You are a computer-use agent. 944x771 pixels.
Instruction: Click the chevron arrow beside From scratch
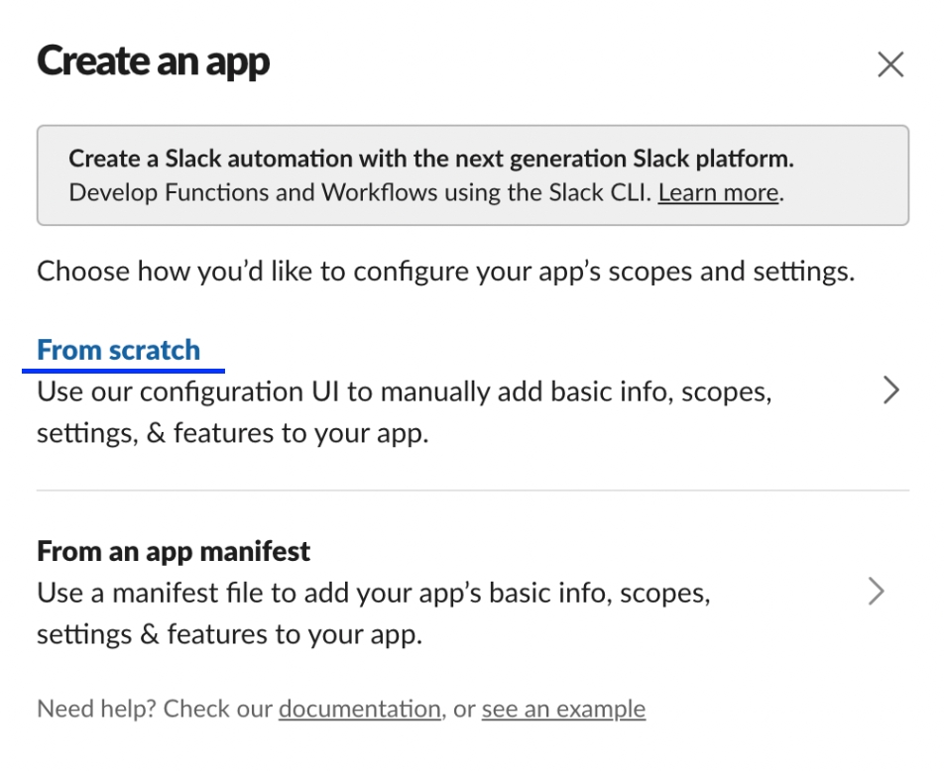coord(889,391)
